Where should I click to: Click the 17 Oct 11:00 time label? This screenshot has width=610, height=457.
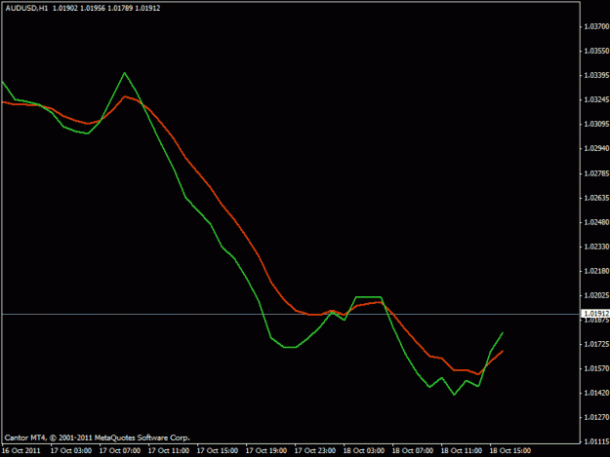[x=169, y=451]
